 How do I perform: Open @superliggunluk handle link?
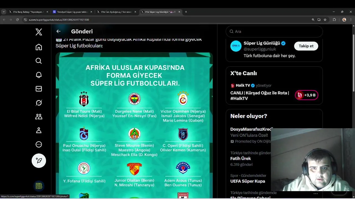[x=260, y=49]
